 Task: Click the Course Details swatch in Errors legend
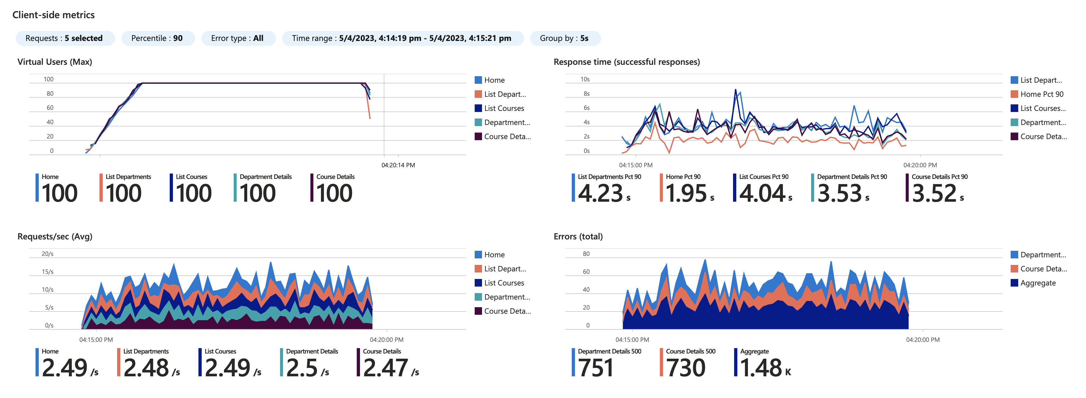pyautogui.click(x=1014, y=269)
